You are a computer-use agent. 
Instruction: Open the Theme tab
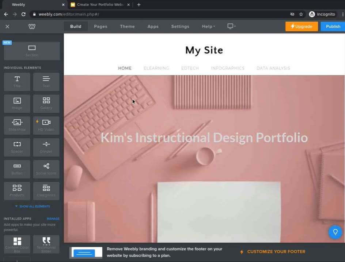(x=127, y=26)
